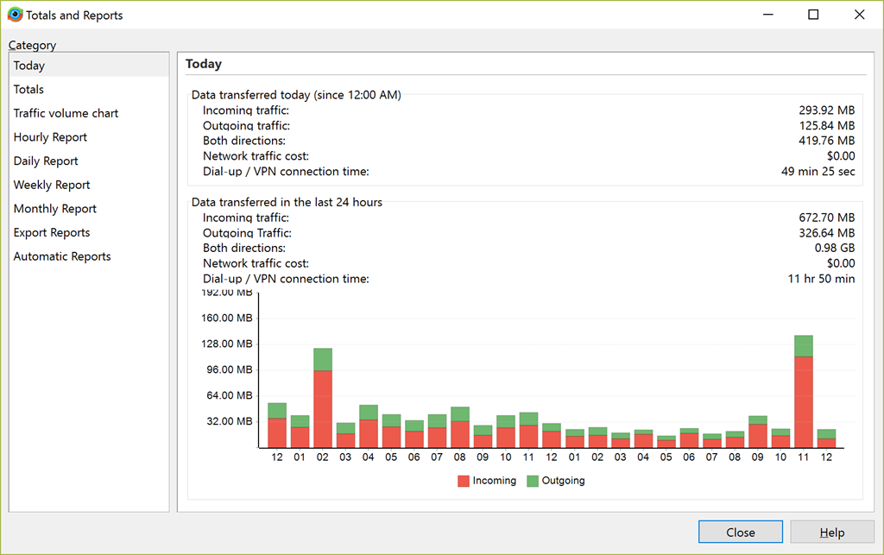Select Export Reports in sidebar
Viewport: 884px width, 555px height.
pos(52,233)
